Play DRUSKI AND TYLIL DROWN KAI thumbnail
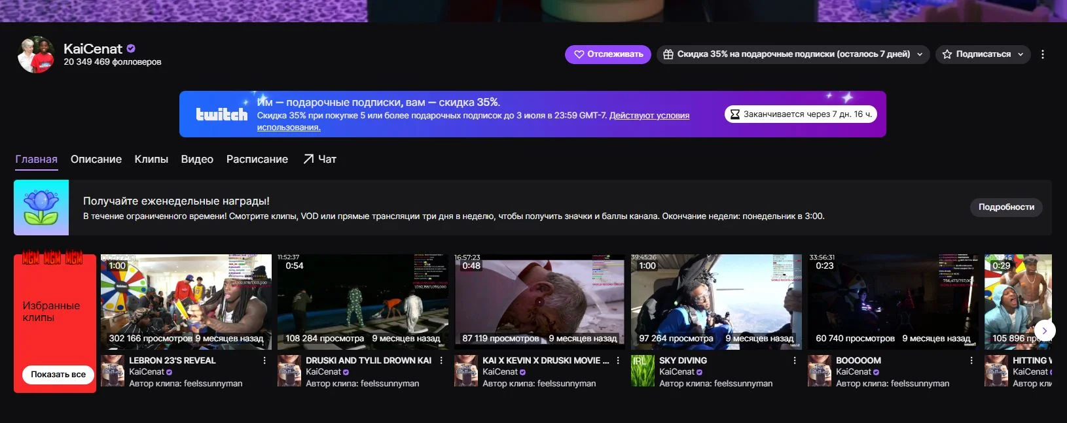 (363, 301)
